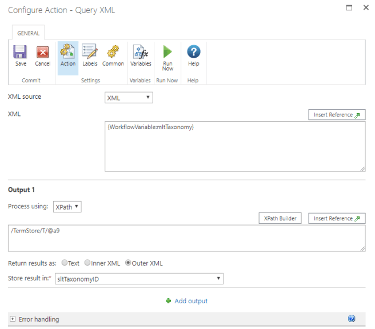
Task: Maximize the Configure Action dialog
Action: pos(349,7)
